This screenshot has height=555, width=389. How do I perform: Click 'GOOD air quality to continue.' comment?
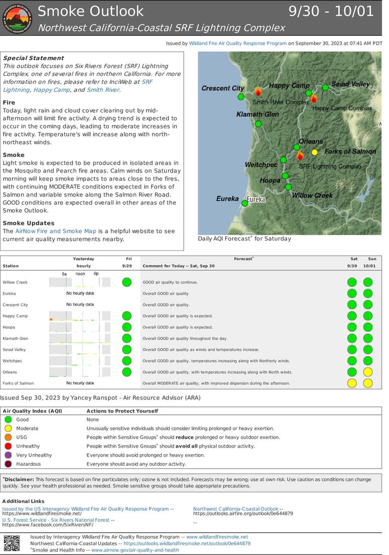[170, 283]
